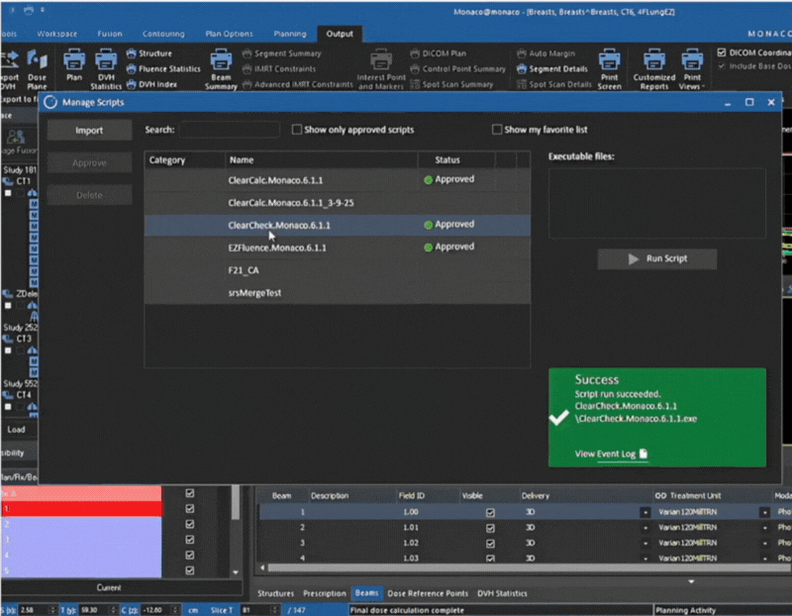
Task: Switch to the Prescription tab
Action: [325, 593]
